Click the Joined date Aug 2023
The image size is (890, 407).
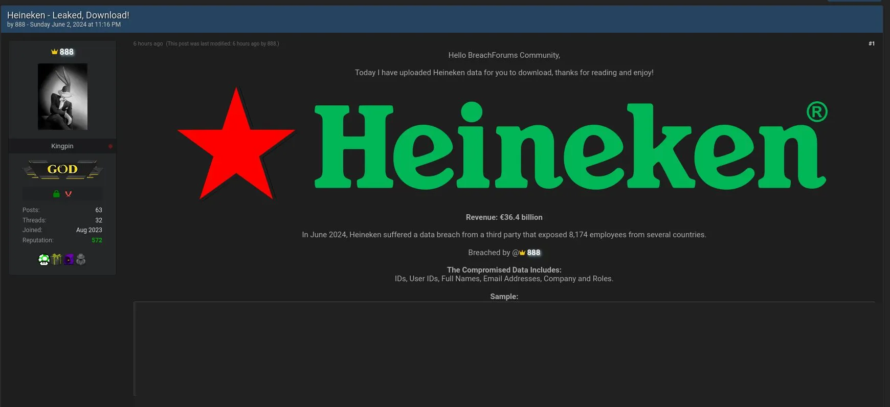click(89, 230)
